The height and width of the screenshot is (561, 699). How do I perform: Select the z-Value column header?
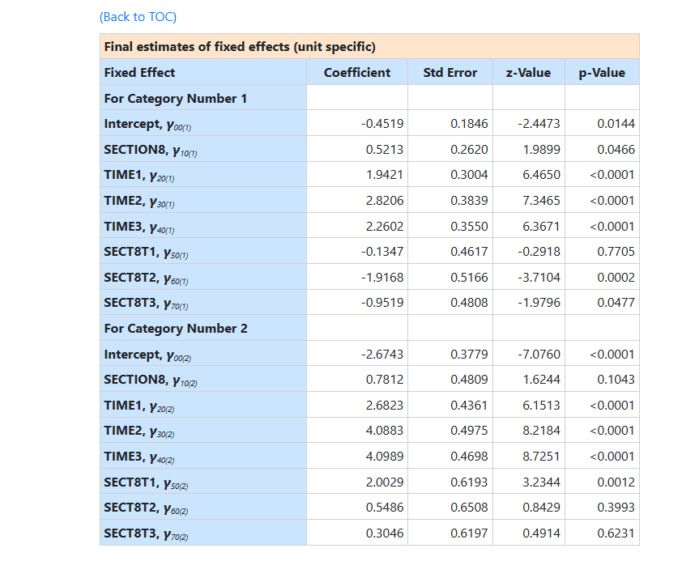528,73
